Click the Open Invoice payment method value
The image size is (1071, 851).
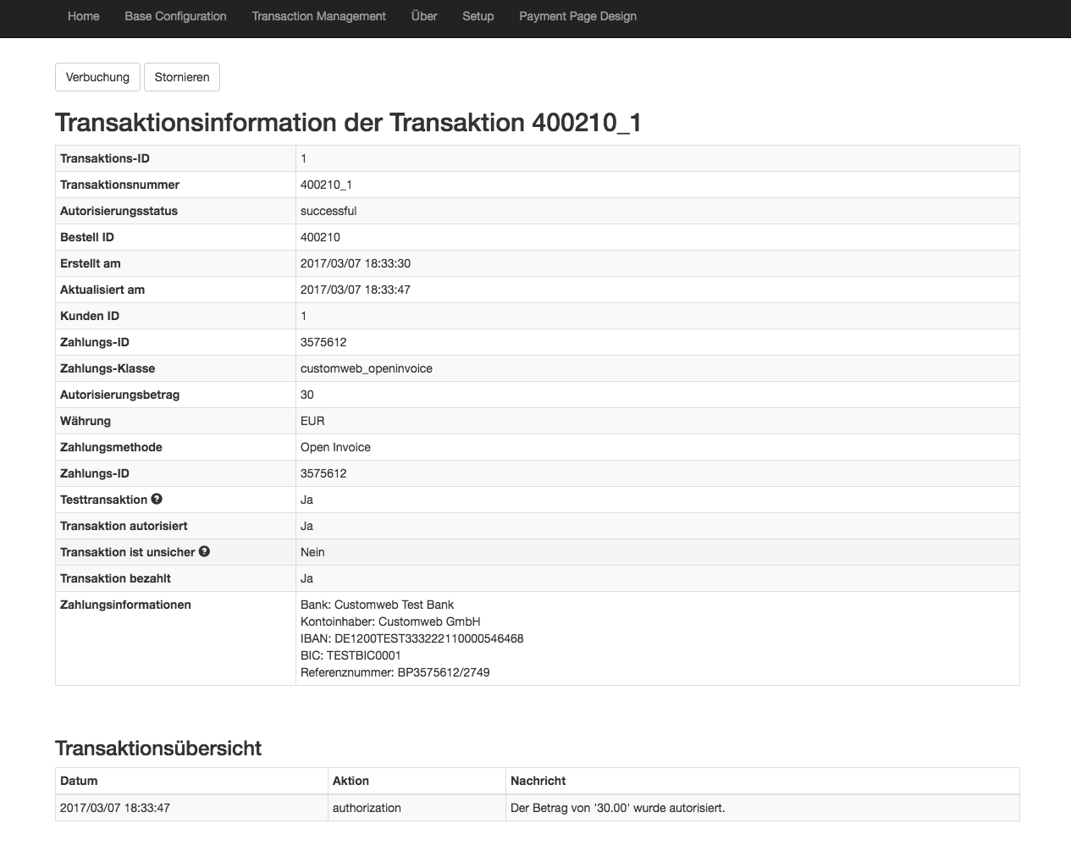click(x=335, y=447)
